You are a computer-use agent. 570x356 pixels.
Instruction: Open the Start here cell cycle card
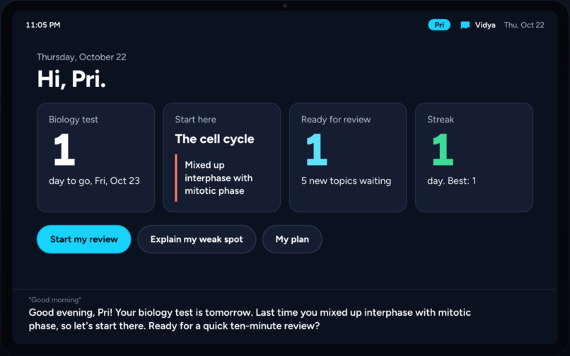pyautogui.click(x=222, y=157)
